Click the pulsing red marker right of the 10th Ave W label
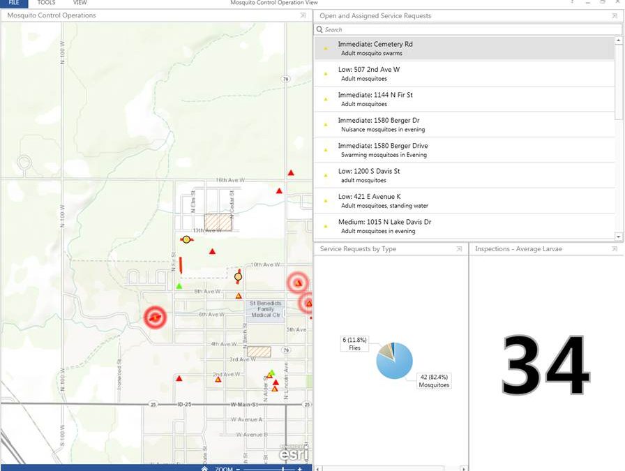 pyautogui.click(x=298, y=283)
